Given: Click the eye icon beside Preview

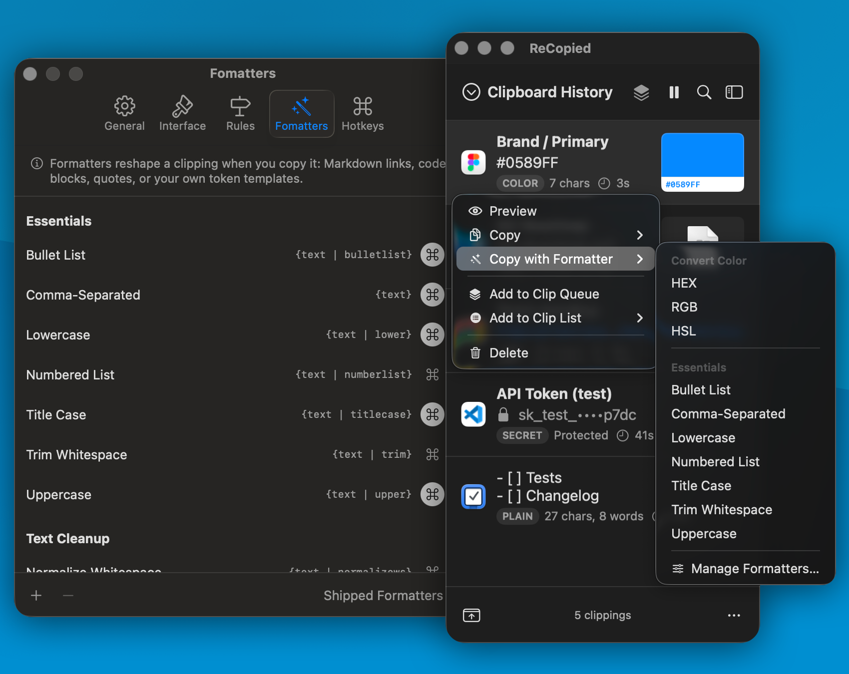Looking at the screenshot, I should pyautogui.click(x=475, y=211).
